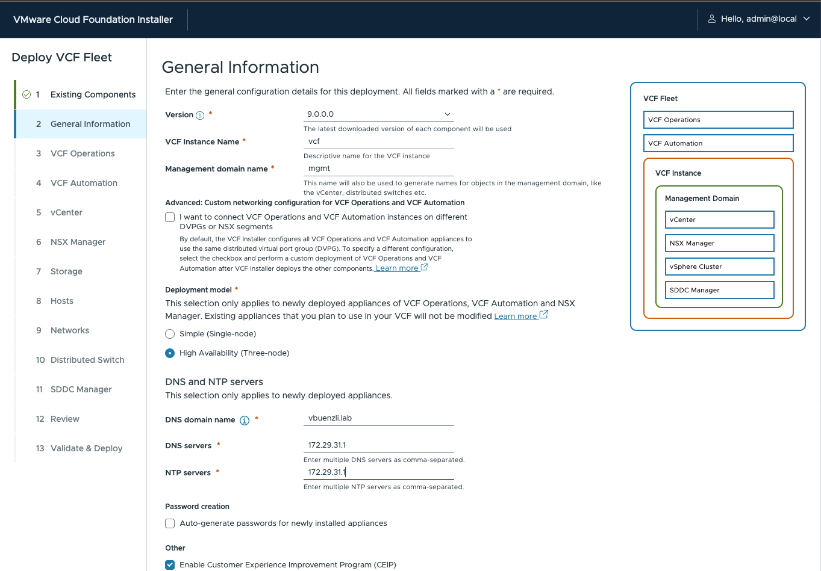The image size is (821, 571).
Task: Check Auto-generate passwords for new appliances
Action: pos(170,523)
